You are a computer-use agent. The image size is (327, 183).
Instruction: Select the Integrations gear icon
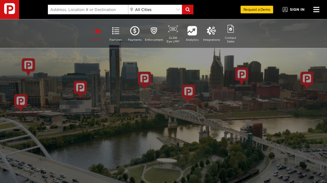tap(211, 31)
